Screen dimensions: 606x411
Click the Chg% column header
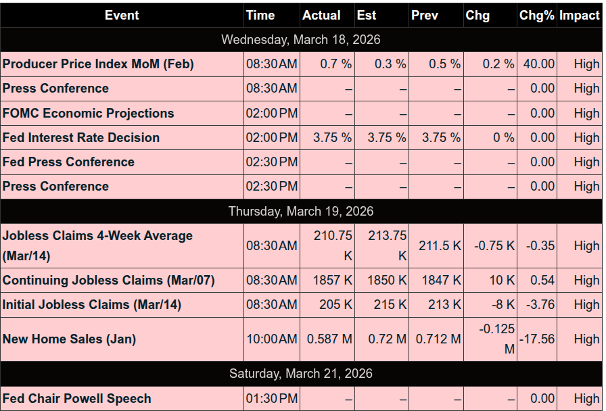pos(536,15)
